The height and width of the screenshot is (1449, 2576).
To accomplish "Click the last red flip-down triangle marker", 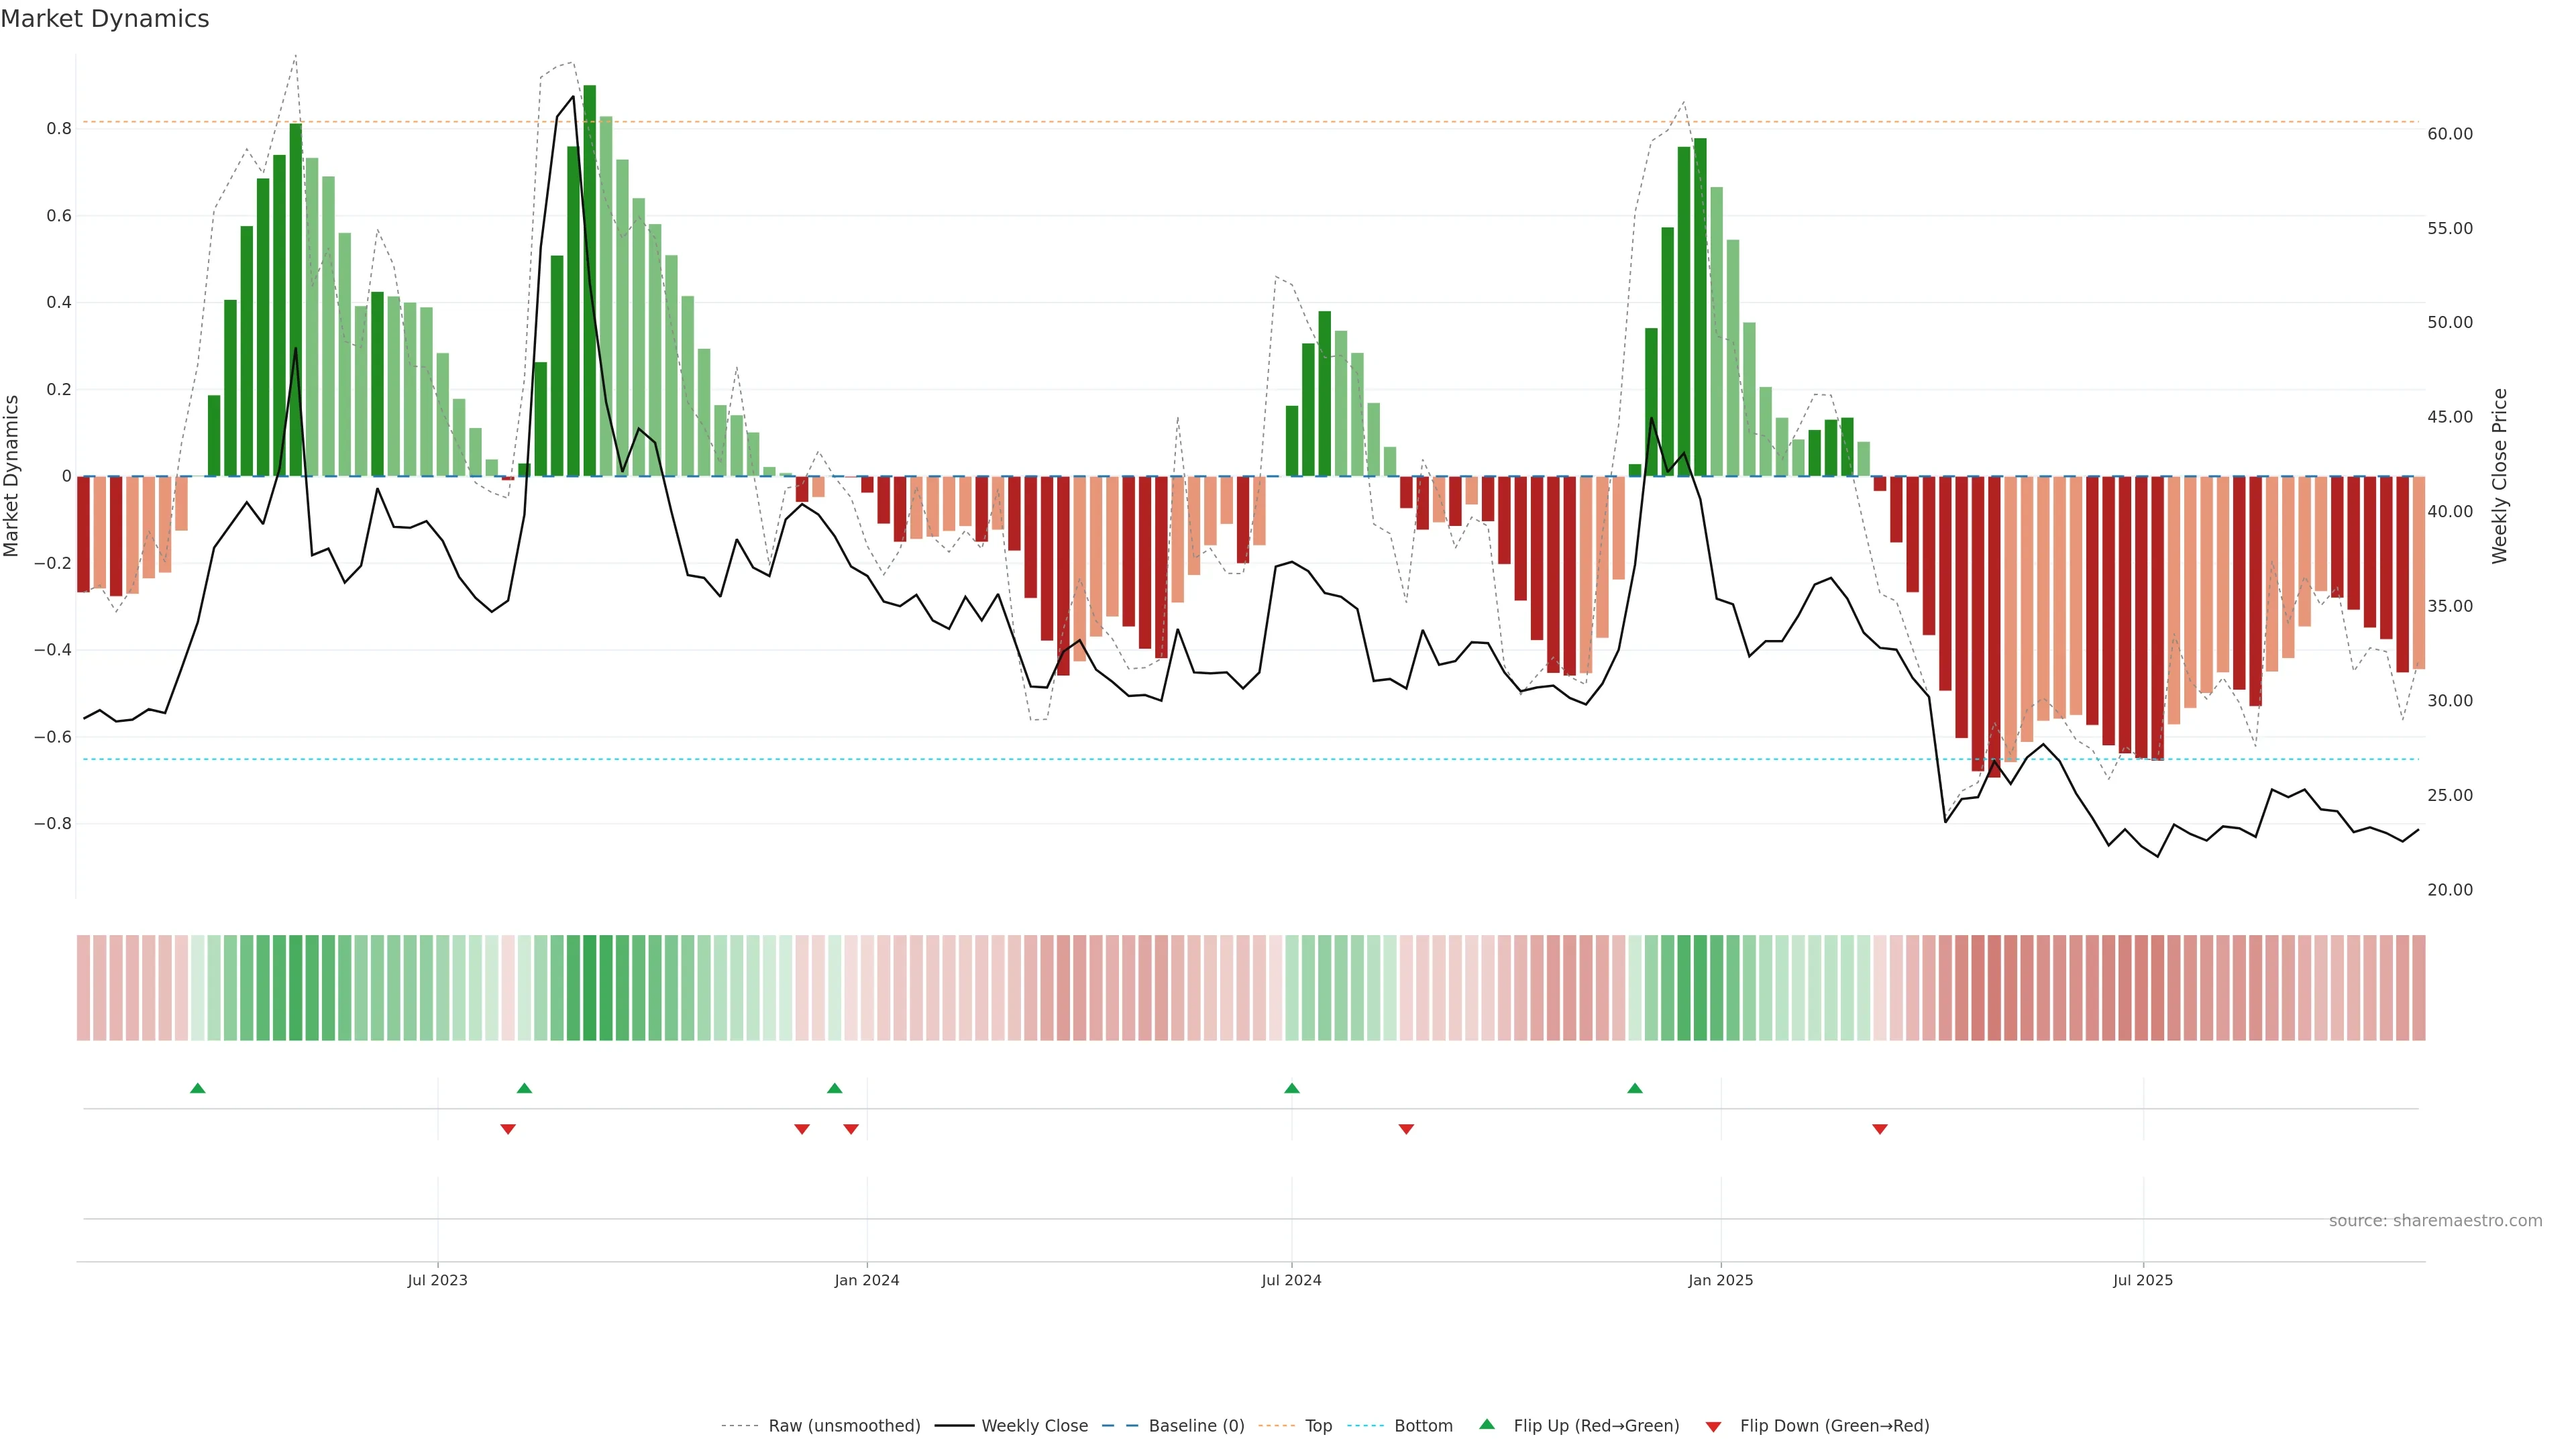I will (x=1879, y=1129).
